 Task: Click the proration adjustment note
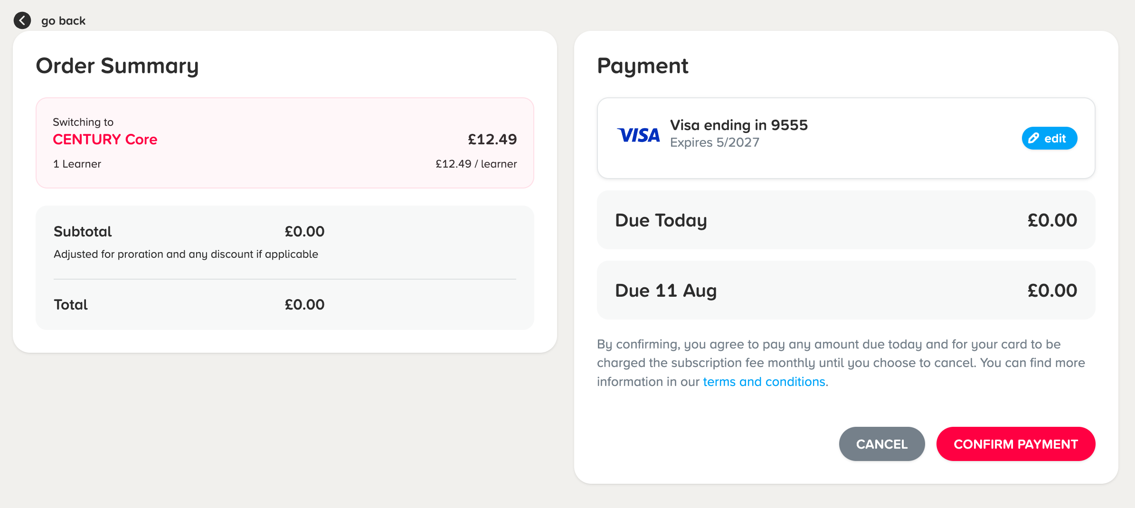[186, 254]
